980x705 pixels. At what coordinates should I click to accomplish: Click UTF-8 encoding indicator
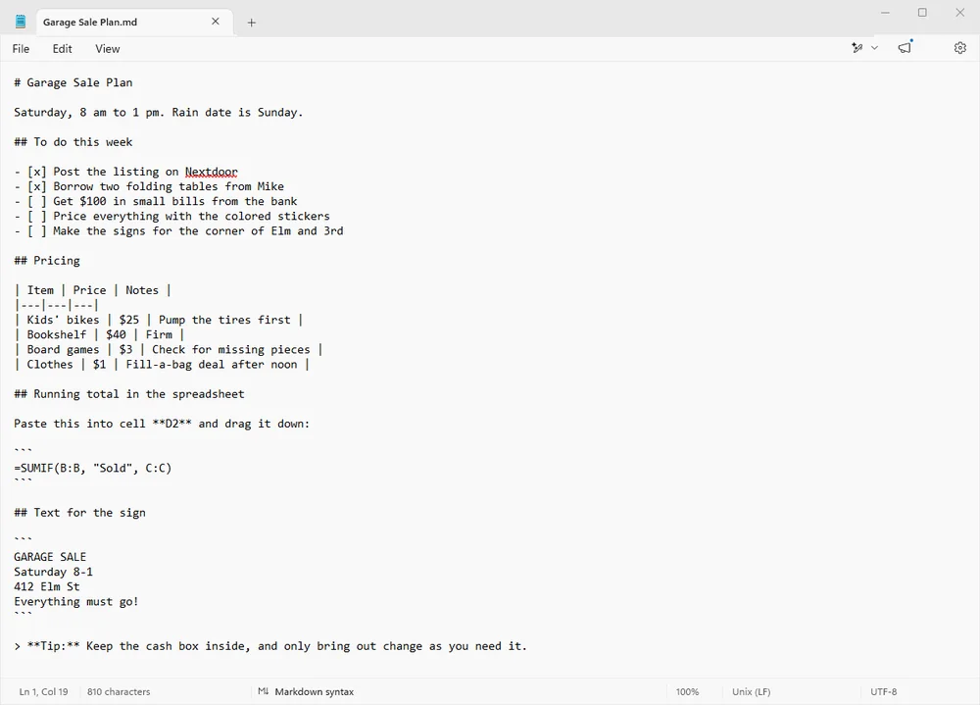(x=883, y=692)
